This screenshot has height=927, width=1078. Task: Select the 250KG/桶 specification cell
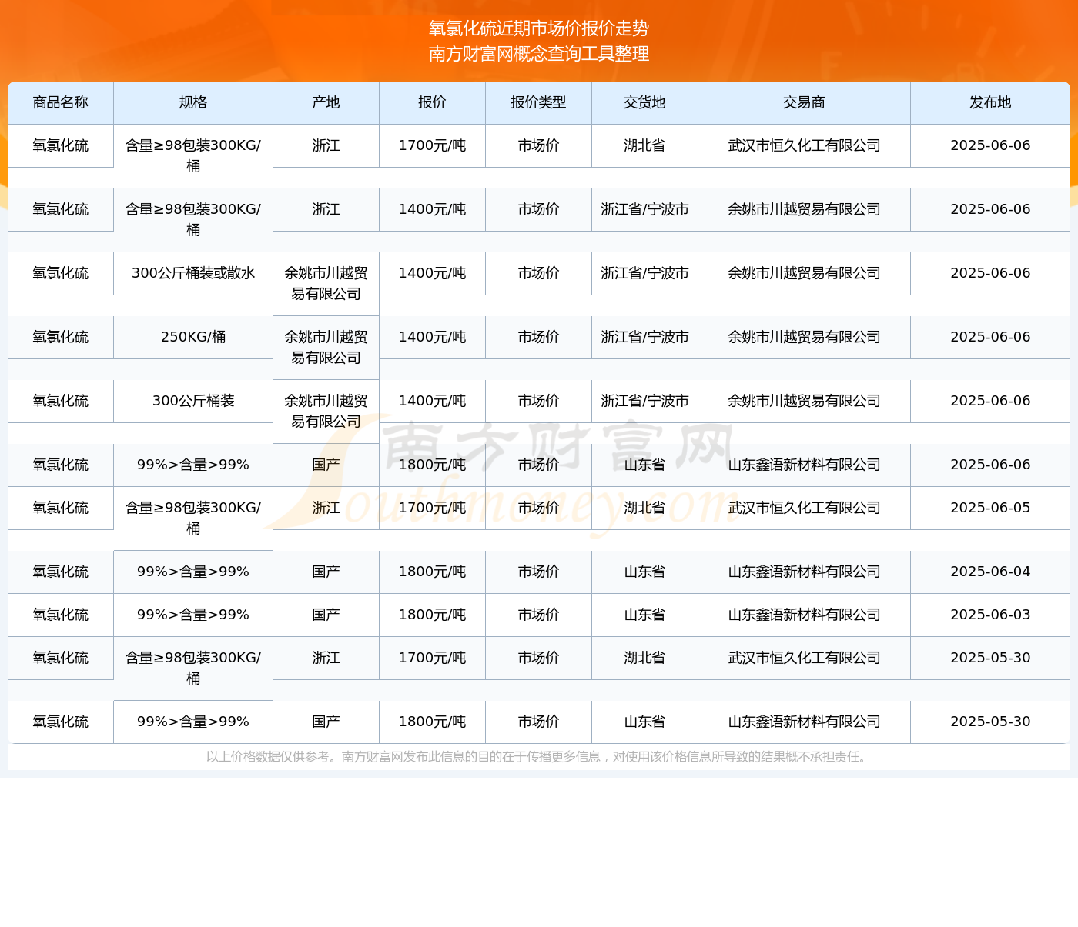pos(193,337)
